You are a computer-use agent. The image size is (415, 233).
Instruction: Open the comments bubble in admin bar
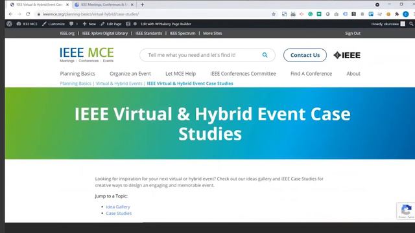point(73,24)
